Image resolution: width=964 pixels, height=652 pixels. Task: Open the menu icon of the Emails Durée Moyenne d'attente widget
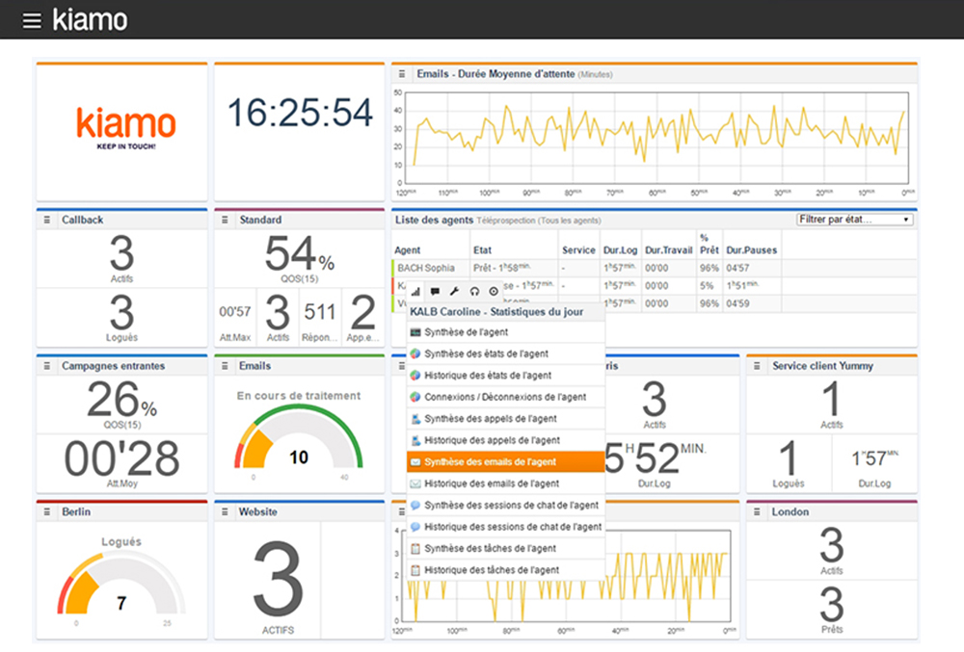pos(401,73)
